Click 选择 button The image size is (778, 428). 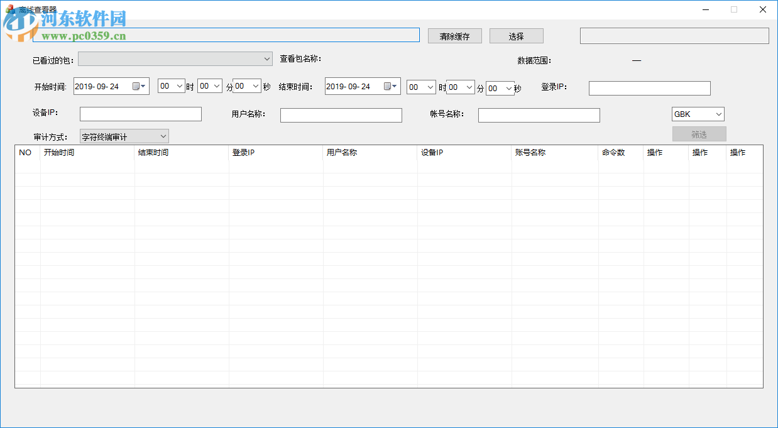[517, 36]
